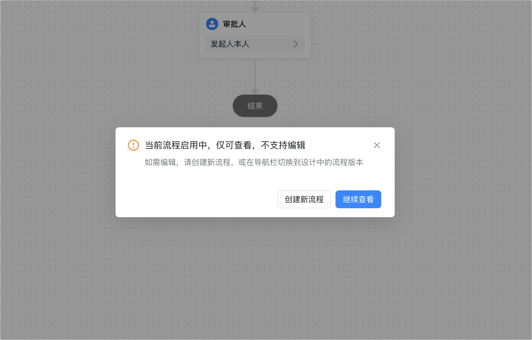Image resolution: width=532 pixels, height=340 pixels.
Task: Select the 审批人 node title
Action: click(234, 24)
